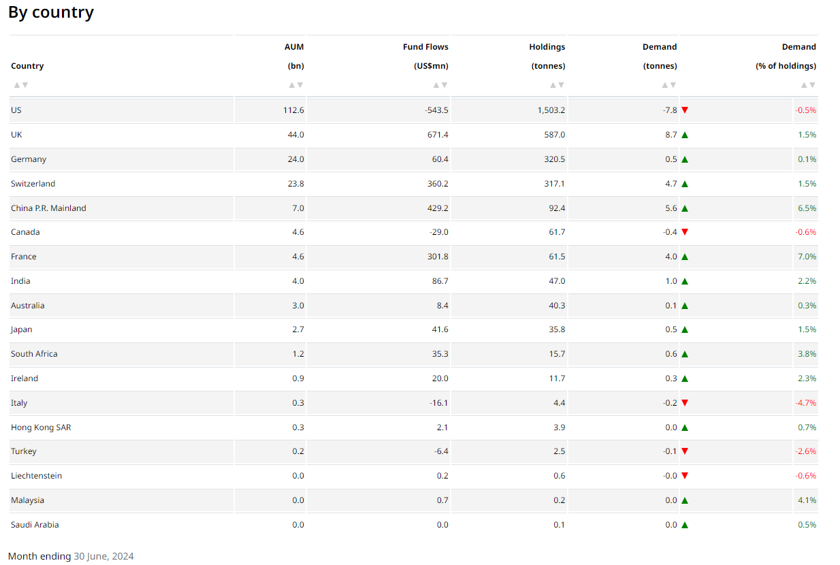Click the red down triangle in the Italy row
The width and height of the screenshot is (840, 565).
tap(685, 403)
